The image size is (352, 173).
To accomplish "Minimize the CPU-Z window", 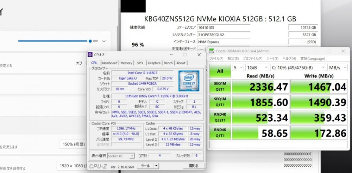I will coord(171,55).
